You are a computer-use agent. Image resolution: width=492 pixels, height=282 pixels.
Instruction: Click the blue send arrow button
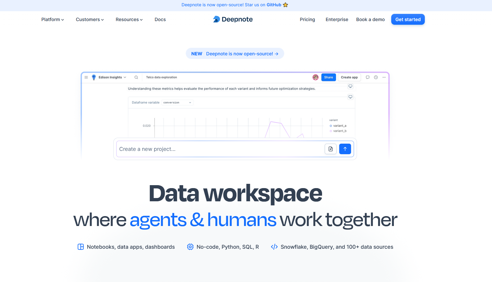(x=345, y=149)
